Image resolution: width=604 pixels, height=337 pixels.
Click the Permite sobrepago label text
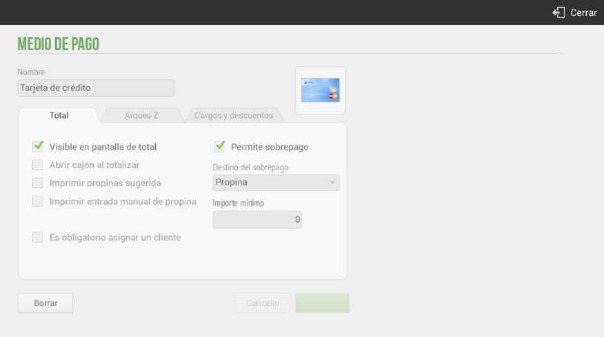point(270,147)
